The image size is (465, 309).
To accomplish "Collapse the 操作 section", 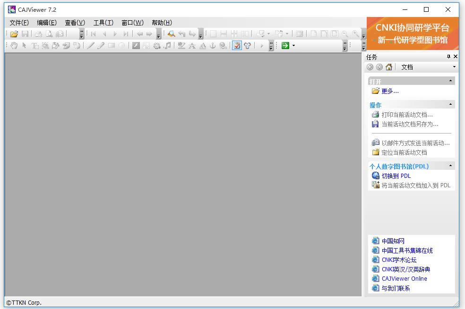I will (450, 104).
